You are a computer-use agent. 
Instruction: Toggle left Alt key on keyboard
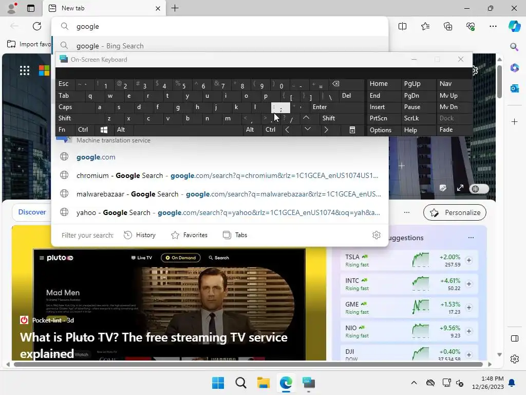[x=123, y=130]
